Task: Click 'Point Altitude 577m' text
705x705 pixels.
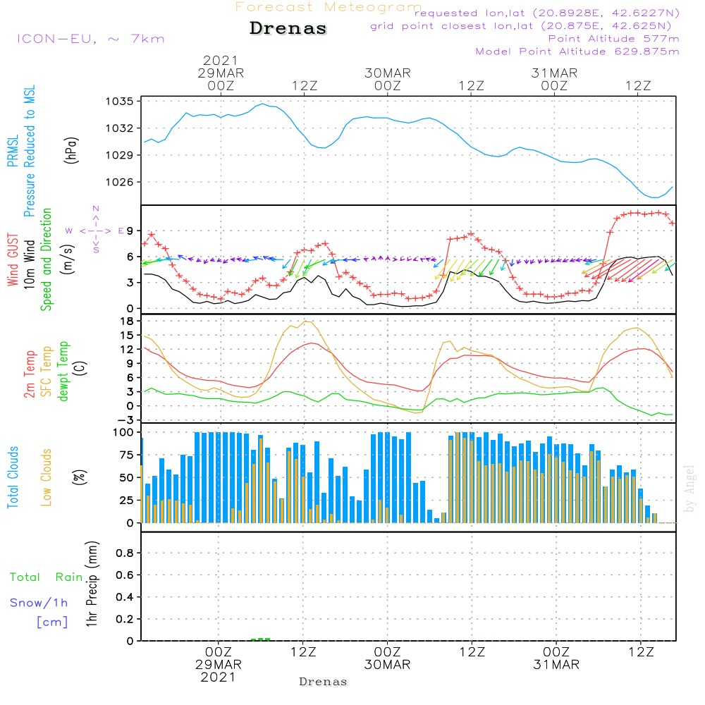Action: [x=613, y=39]
